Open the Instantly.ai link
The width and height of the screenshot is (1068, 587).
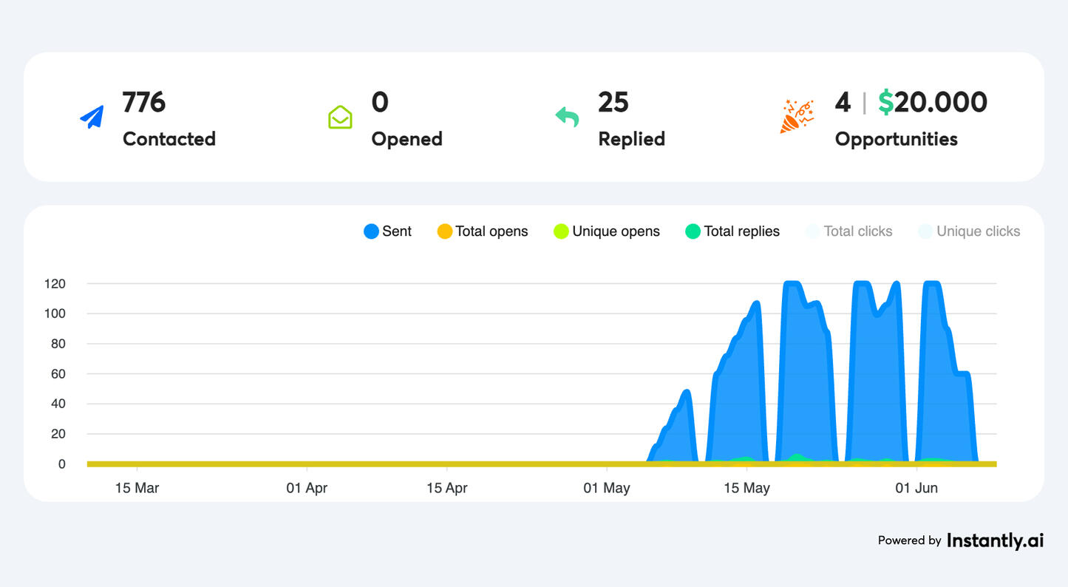tap(995, 540)
